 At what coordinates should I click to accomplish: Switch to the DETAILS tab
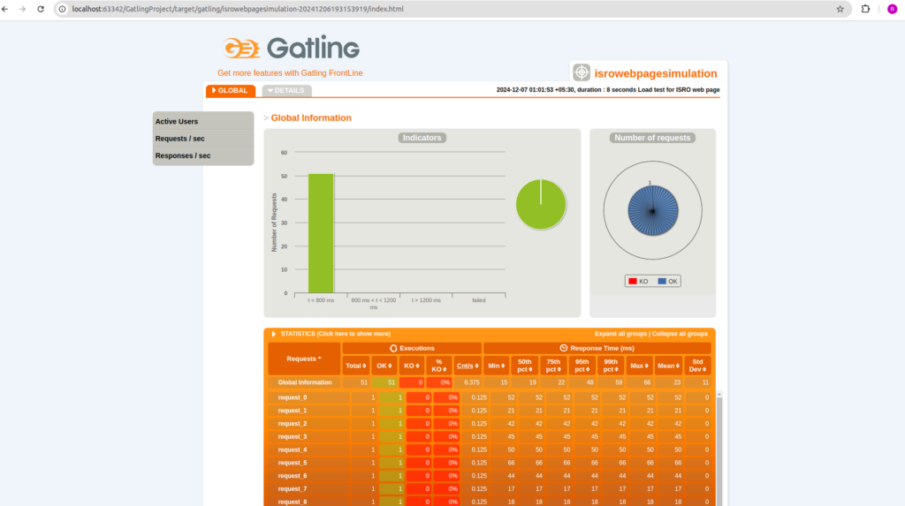[287, 91]
